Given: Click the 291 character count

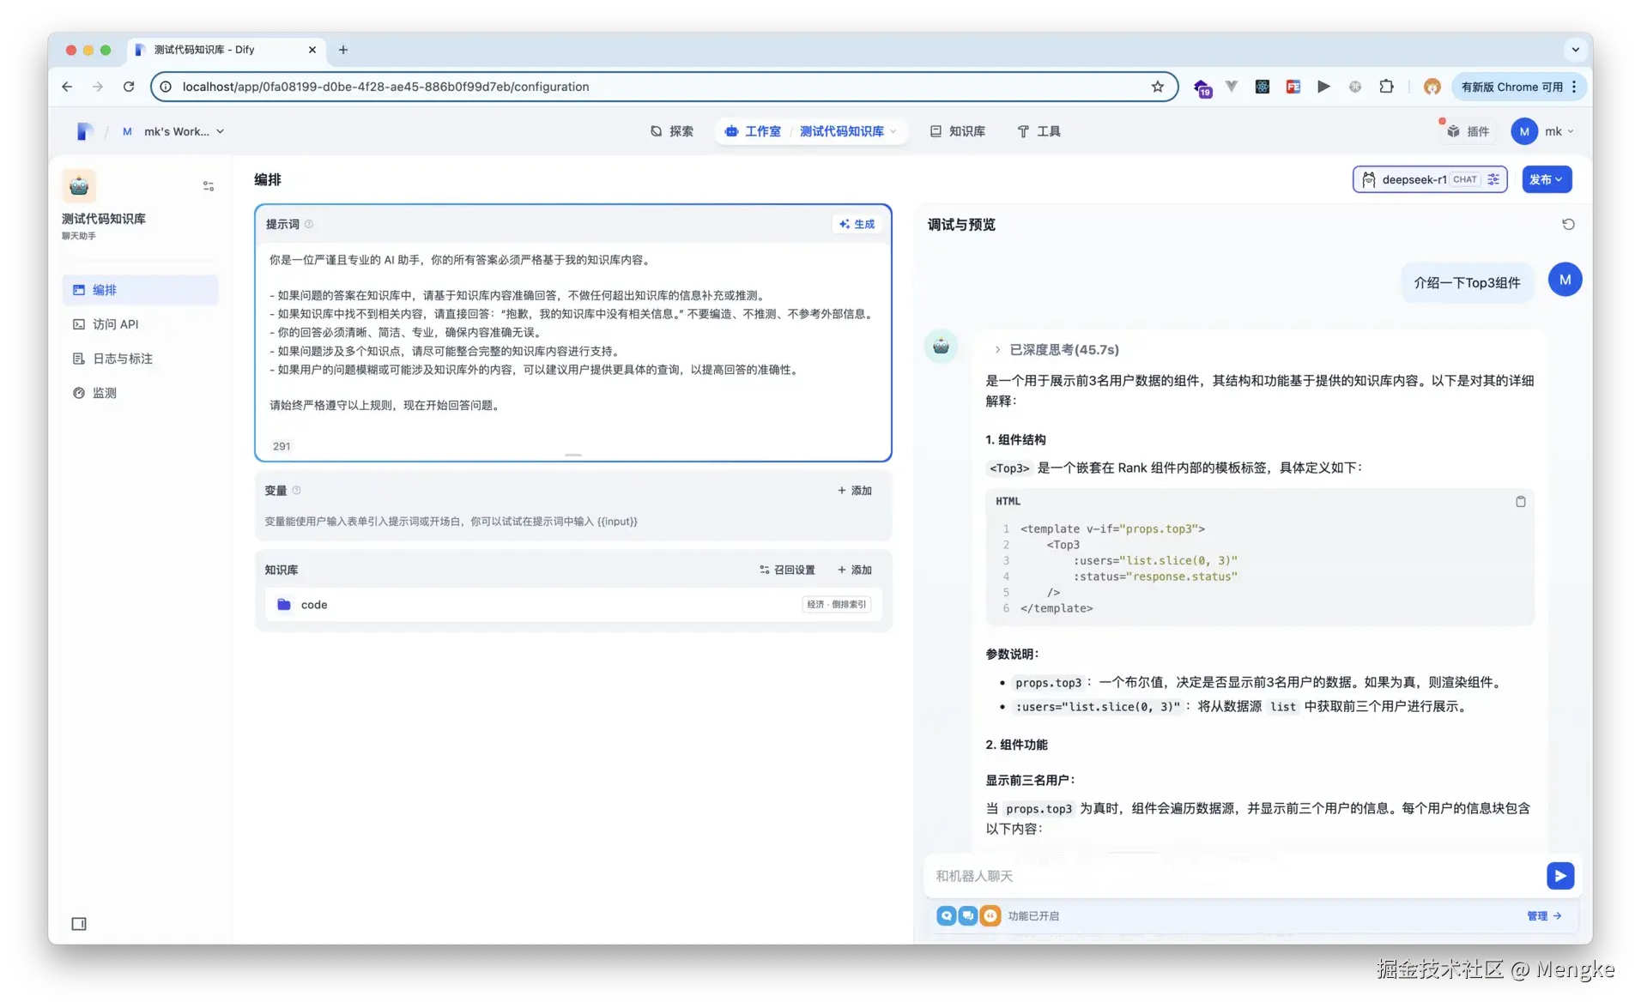Looking at the screenshot, I should coord(282,446).
